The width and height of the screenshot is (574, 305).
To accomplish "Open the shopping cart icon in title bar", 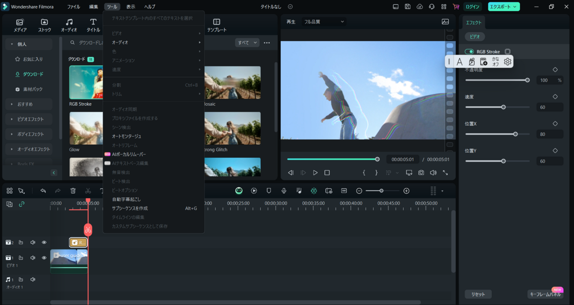I will pos(455,7).
